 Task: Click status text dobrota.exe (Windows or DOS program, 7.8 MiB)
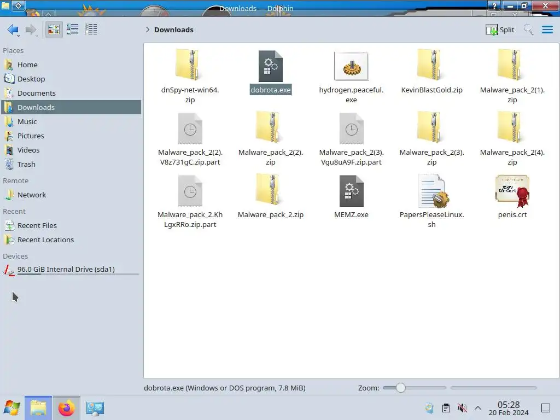[225, 388]
